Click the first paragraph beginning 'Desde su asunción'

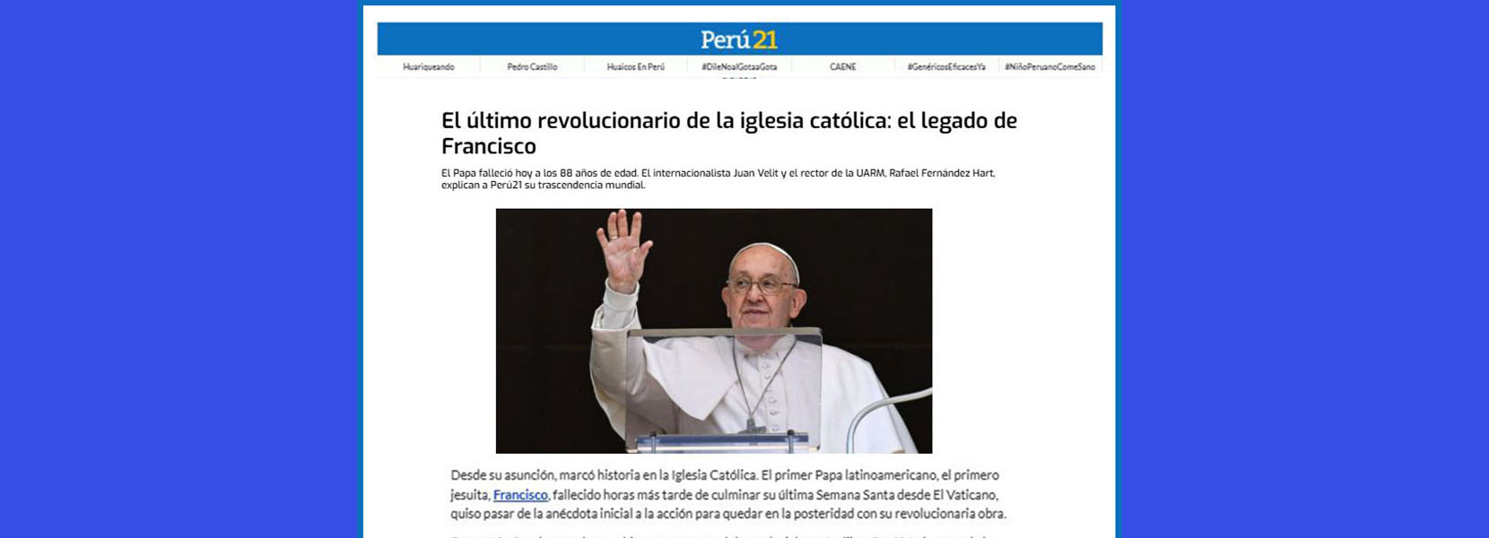(x=728, y=494)
